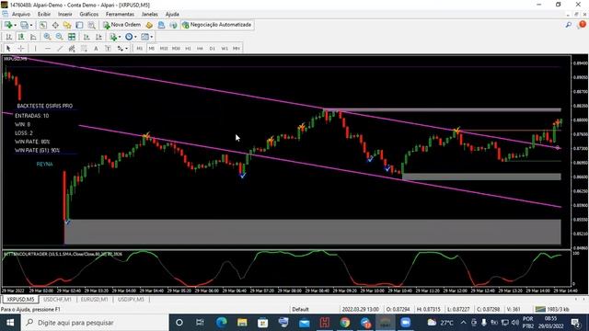Draw a vertical line tool
The image size is (589, 331).
[x=35, y=49]
